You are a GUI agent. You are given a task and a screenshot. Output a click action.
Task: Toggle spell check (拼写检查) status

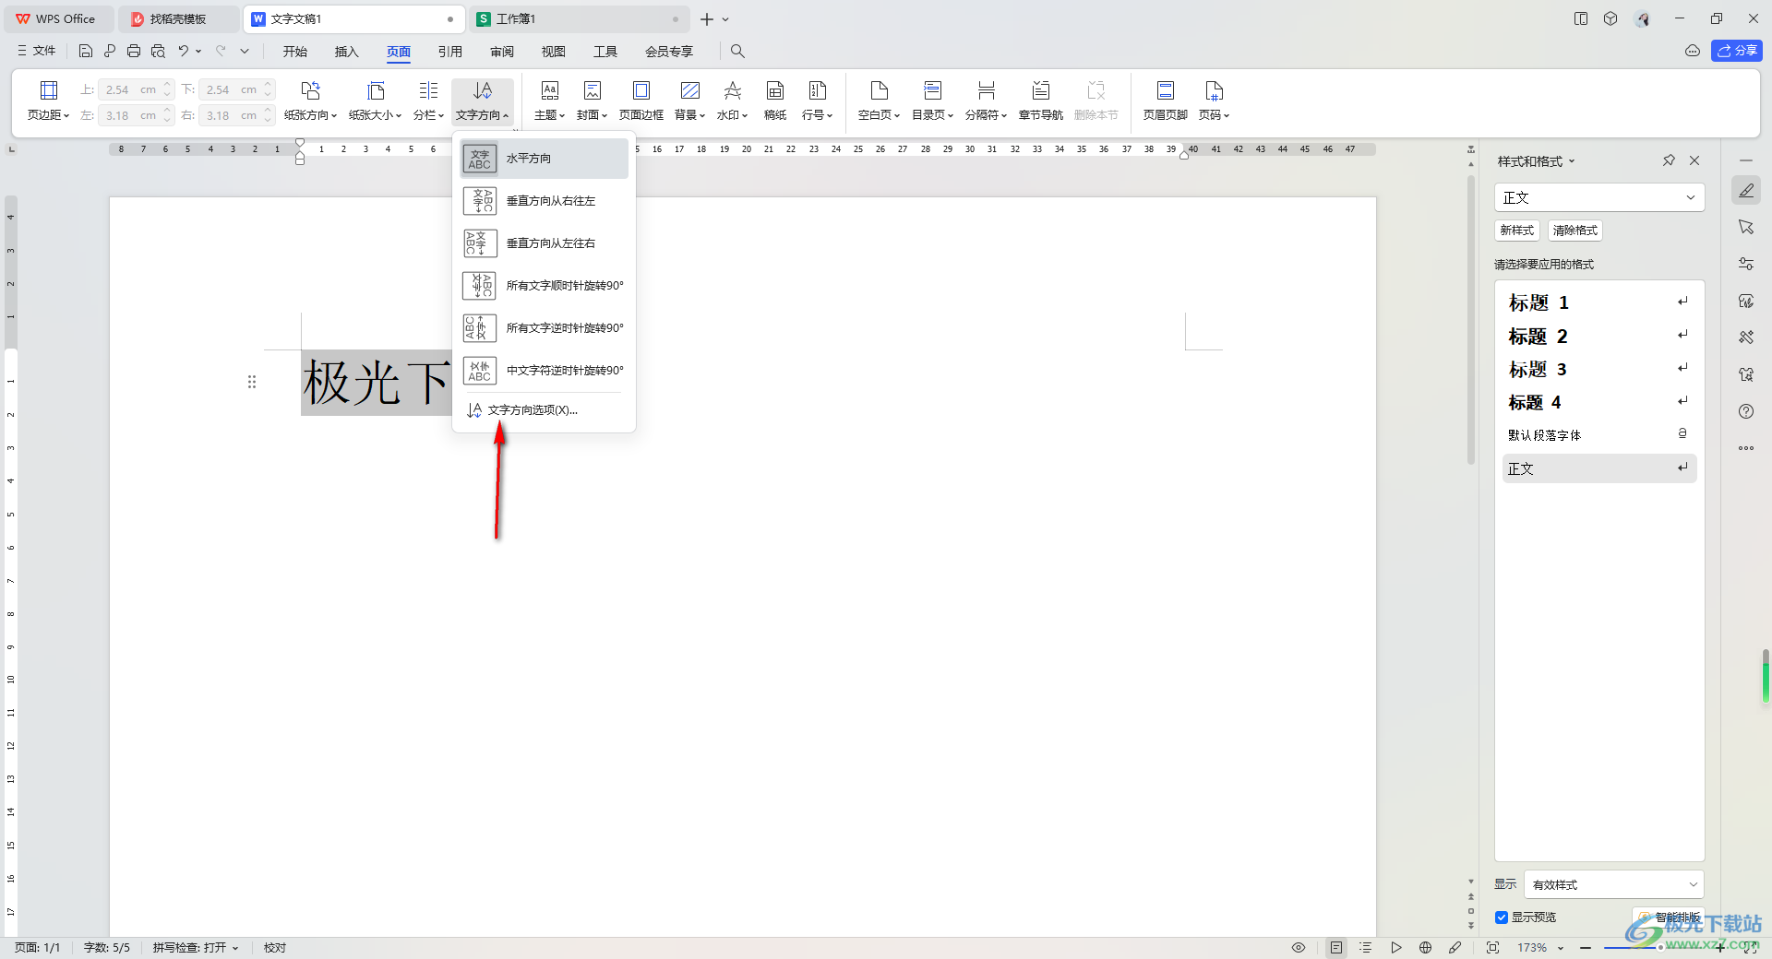coord(196,947)
